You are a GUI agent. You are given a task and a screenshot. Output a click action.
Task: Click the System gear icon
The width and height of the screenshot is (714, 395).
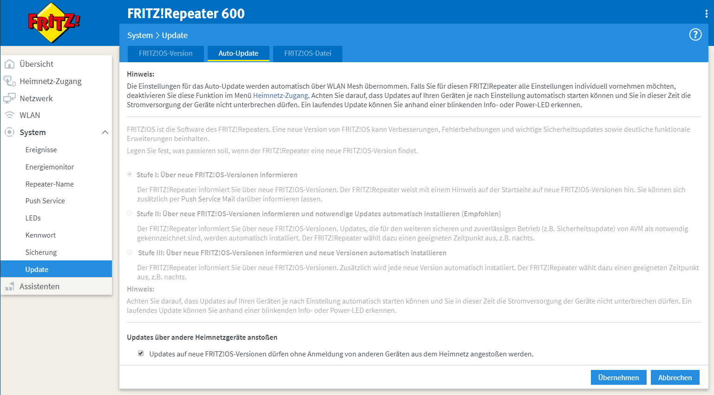tap(9, 132)
